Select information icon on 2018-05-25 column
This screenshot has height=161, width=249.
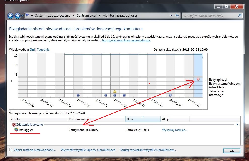pos(170,95)
